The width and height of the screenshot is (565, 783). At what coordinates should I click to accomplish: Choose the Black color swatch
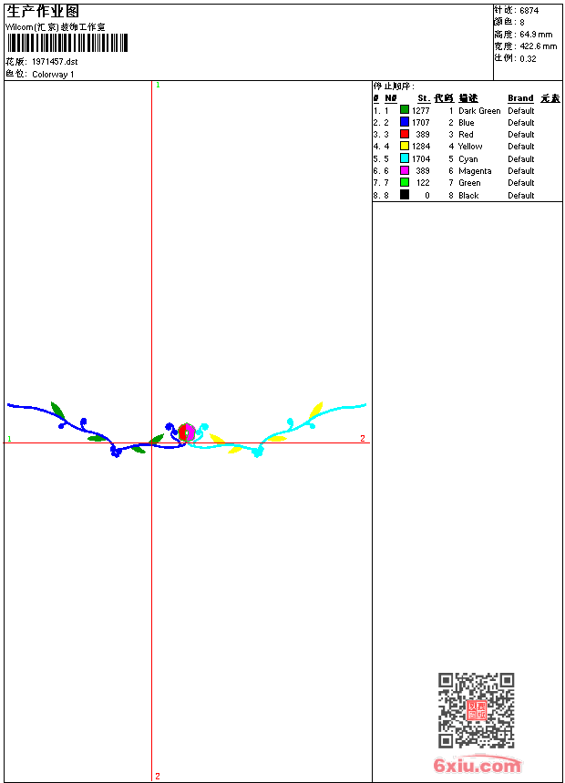click(405, 195)
